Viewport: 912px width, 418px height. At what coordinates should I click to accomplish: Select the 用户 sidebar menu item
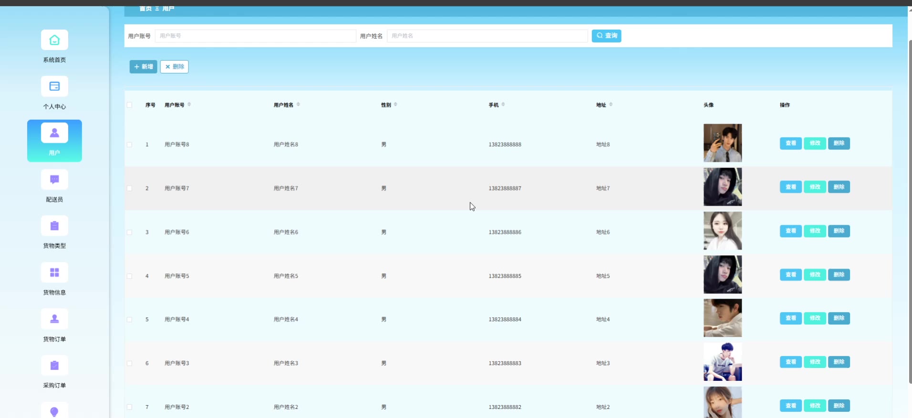(x=54, y=141)
